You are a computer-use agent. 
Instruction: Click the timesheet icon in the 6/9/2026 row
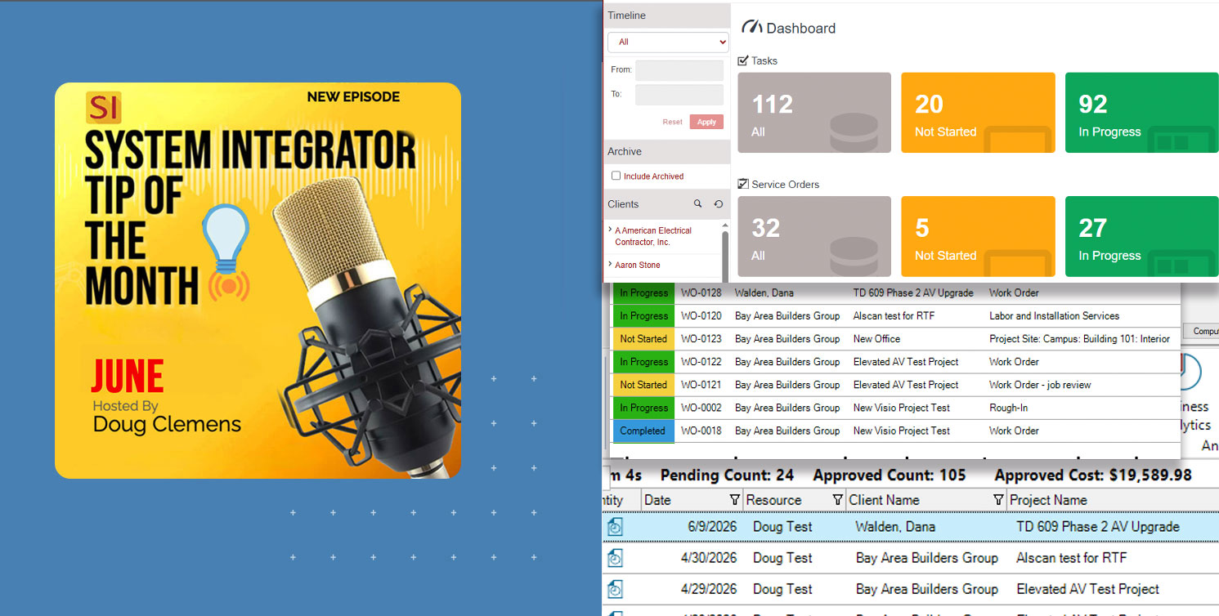point(615,527)
